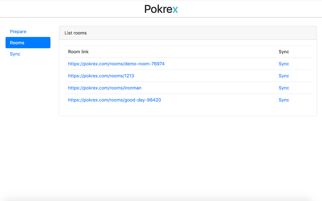Click the blue x letter of the Pokrex logo

click(x=175, y=10)
